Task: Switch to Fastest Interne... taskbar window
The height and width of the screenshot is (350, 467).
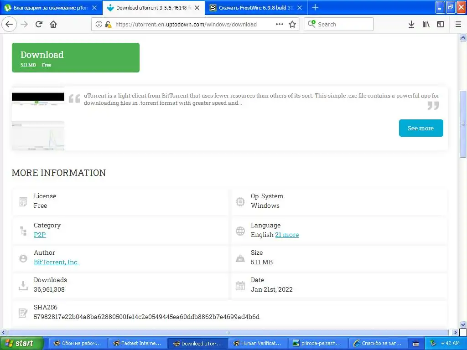Action: pos(137,344)
